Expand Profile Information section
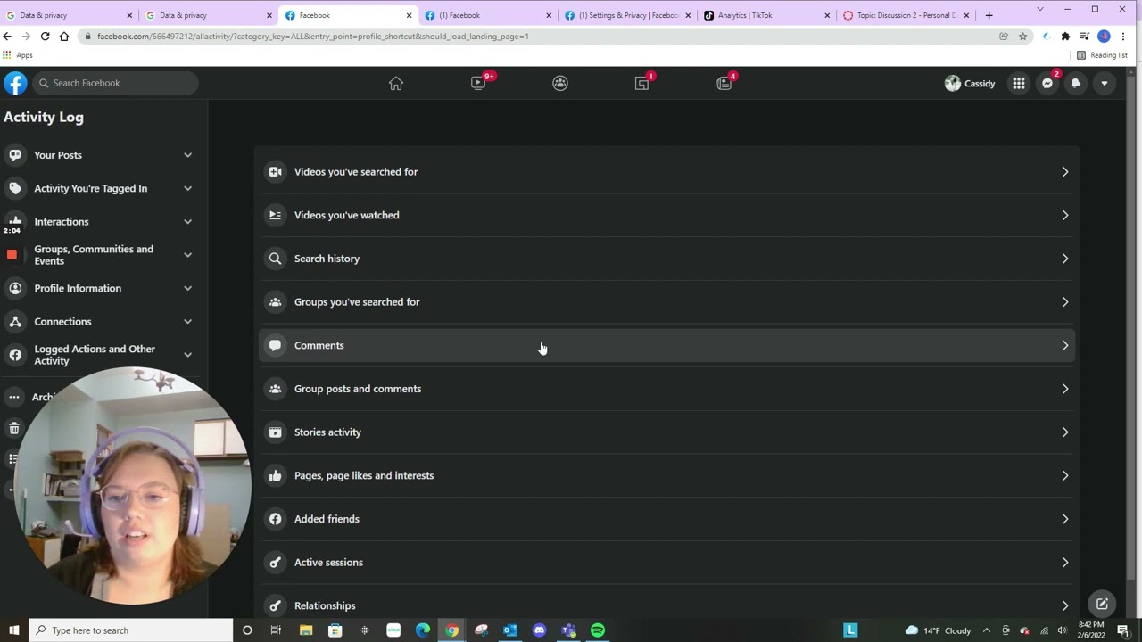Screen dimensions: 1142x642 [102, 288]
